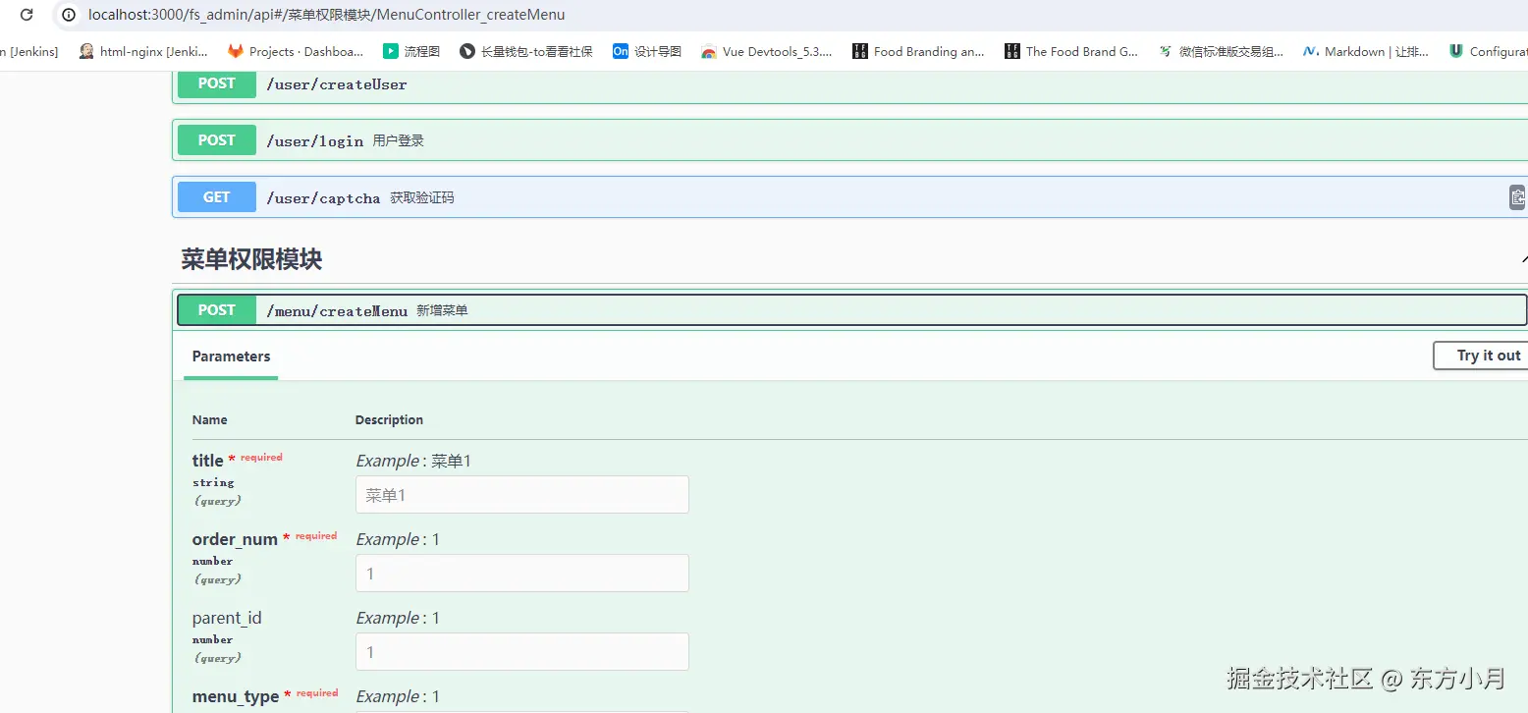Click the 菜单权限模块 section heading

pos(251,259)
